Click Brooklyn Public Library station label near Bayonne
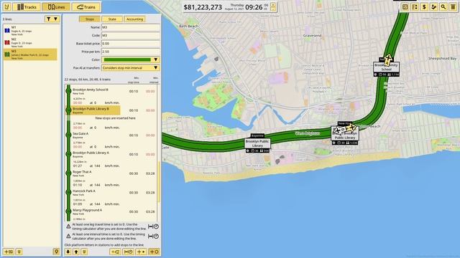This screenshot has width=460, height=258. pyautogui.click(x=257, y=143)
